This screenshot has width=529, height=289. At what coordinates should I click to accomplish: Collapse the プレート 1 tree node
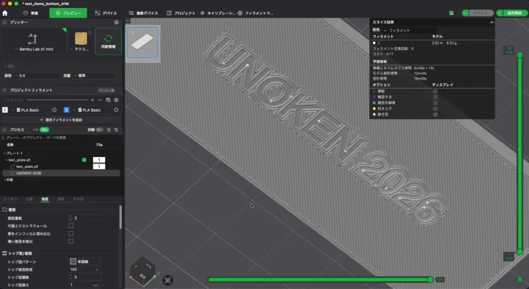coord(4,153)
